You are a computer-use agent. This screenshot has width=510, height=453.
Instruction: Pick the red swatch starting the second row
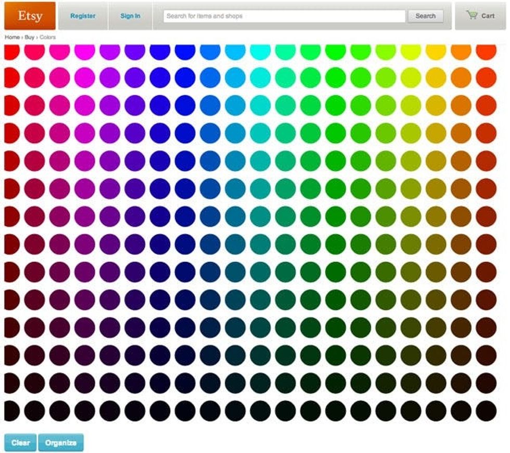(x=11, y=77)
